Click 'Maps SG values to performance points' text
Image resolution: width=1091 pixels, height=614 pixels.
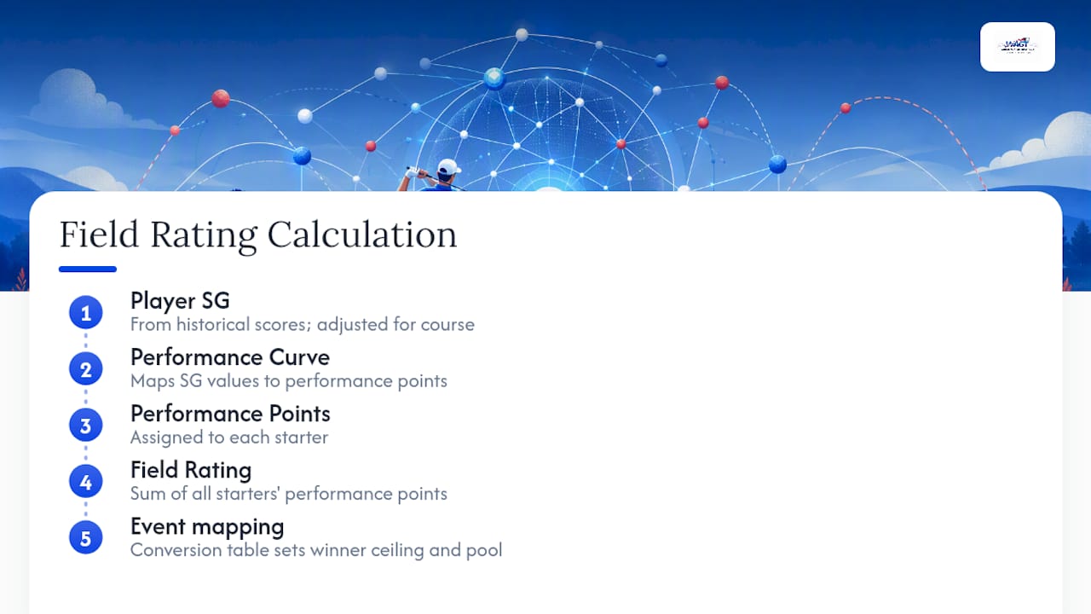click(x=289, y=380)
